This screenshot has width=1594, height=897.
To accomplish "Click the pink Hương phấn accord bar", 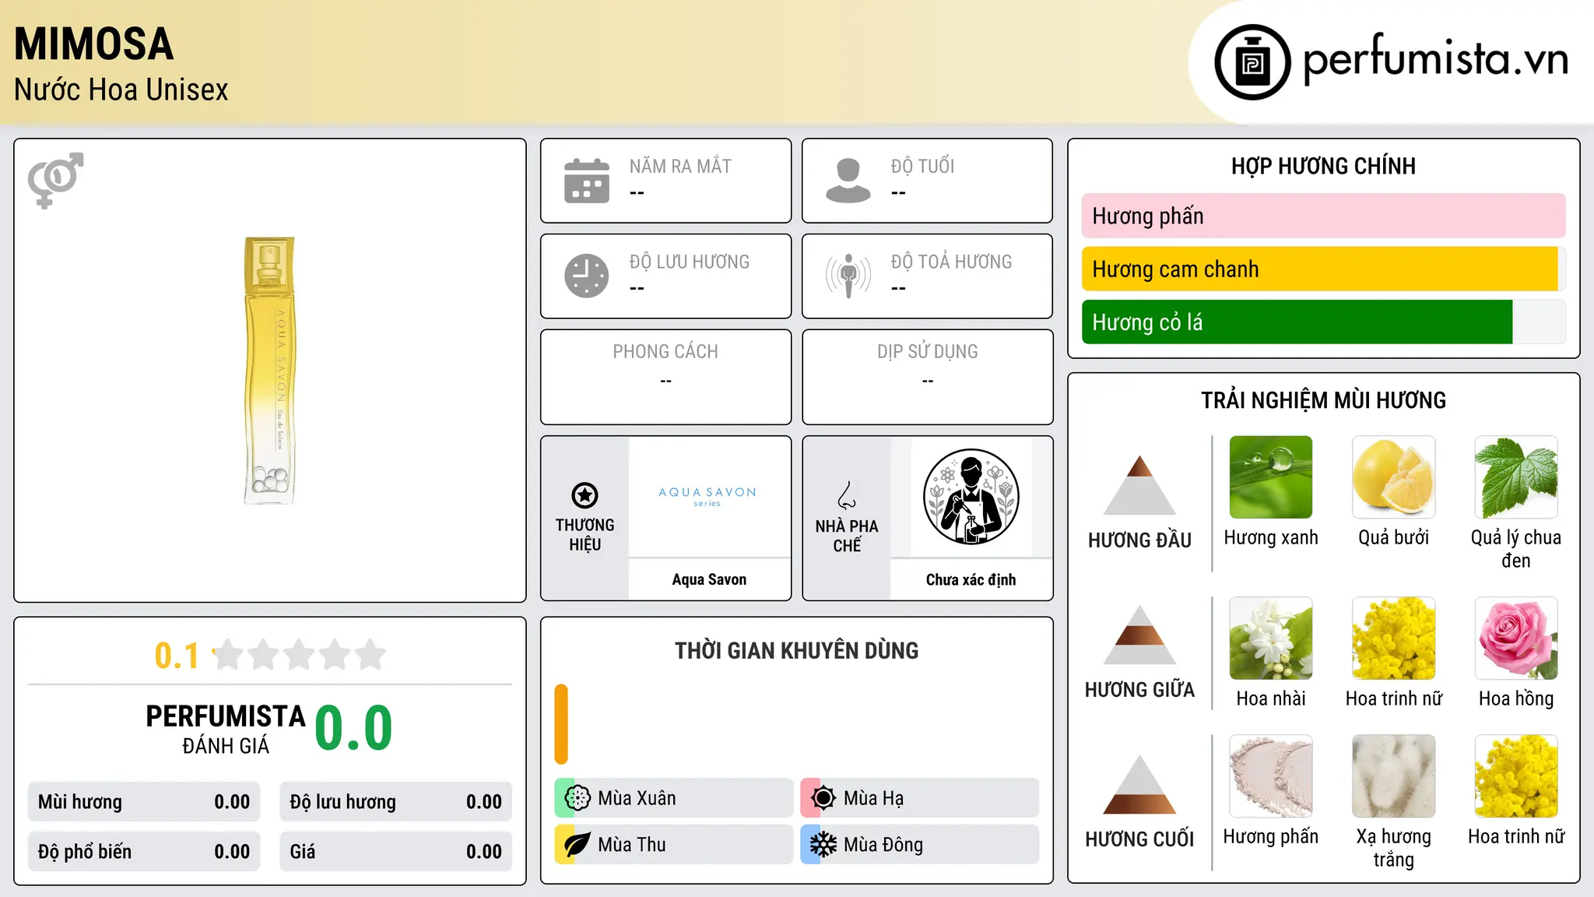I will click(1323, 216).
